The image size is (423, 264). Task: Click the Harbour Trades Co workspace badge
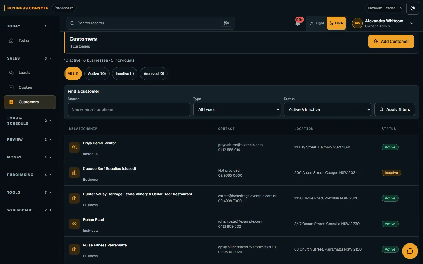(385, 8)
